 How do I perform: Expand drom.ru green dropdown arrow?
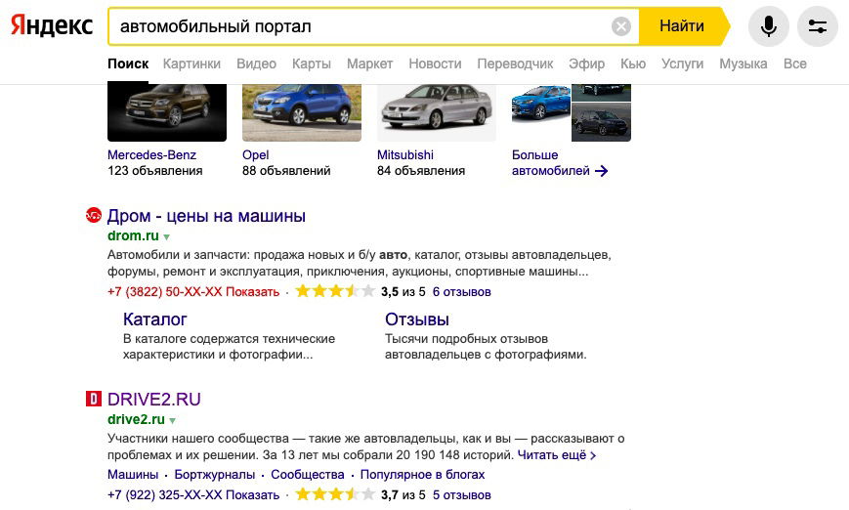(167, 236)
